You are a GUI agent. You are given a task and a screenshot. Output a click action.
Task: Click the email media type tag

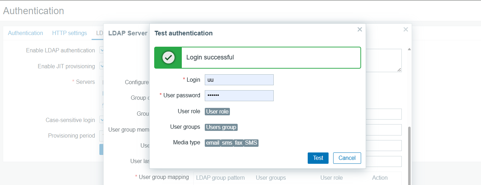213,143
